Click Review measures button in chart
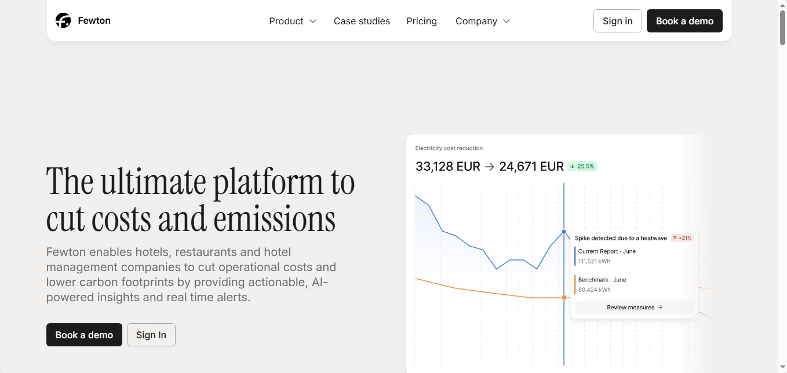The width and height of the screenshot is (787, 373). 635,308
